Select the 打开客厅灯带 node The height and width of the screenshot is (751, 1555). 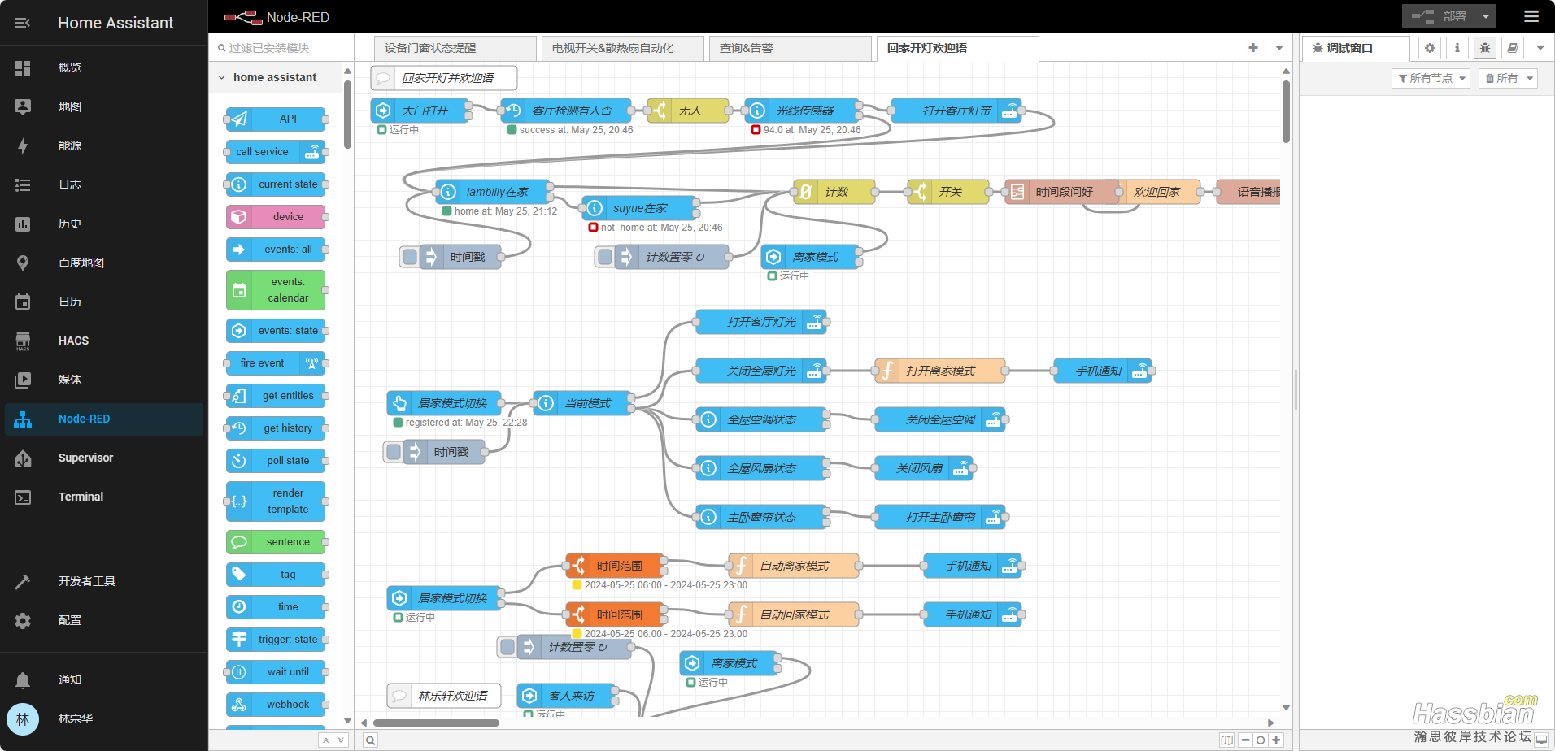click(x=956, y=111)
